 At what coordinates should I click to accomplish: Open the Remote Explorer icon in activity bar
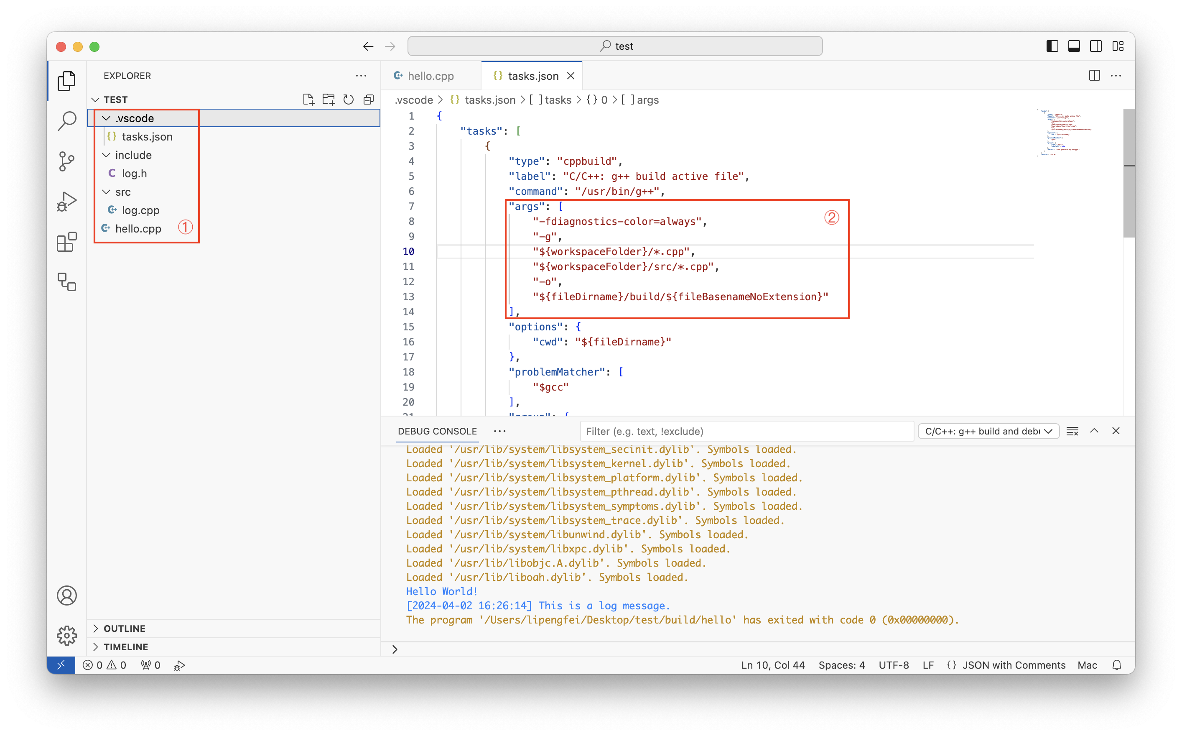[66, 282]
